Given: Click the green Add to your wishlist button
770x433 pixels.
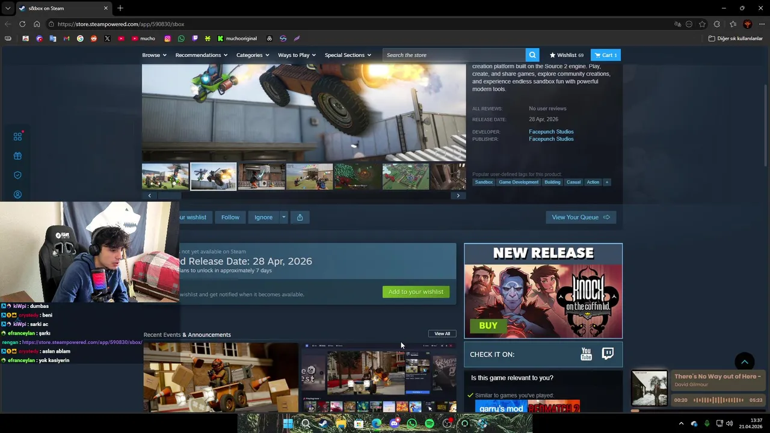Looking at the screenshot, I should pyautogui.click(x=416, y=292).
